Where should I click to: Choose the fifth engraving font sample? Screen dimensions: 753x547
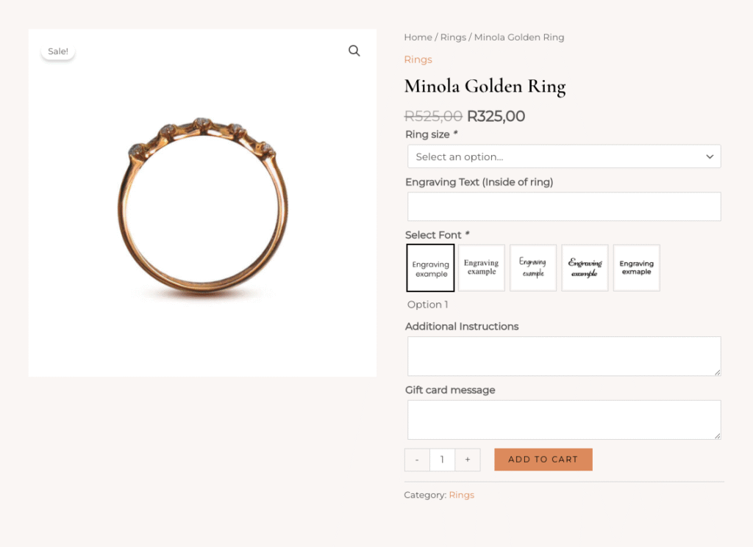[x=636, y=268]
